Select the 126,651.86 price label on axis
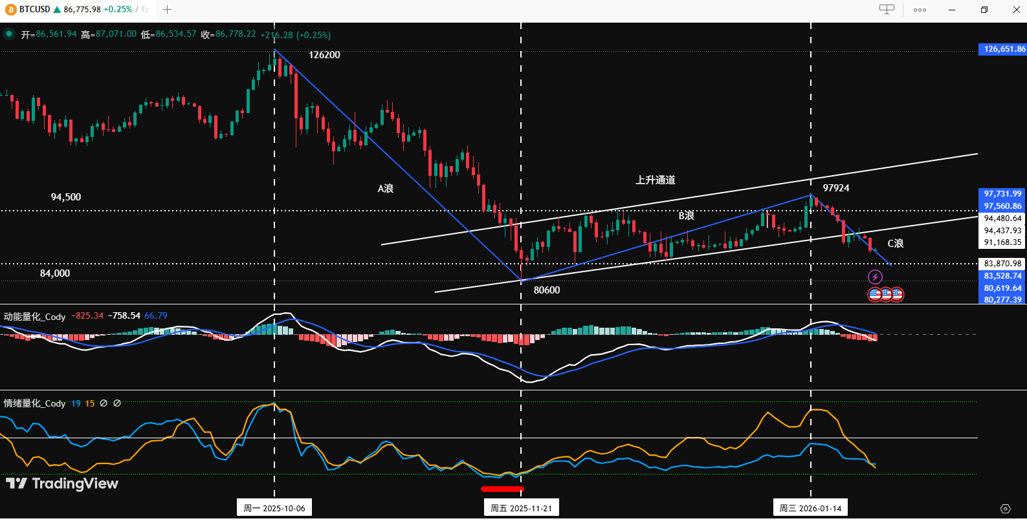This screenshot has width=1027, height=521. (x=1004, y=49)
